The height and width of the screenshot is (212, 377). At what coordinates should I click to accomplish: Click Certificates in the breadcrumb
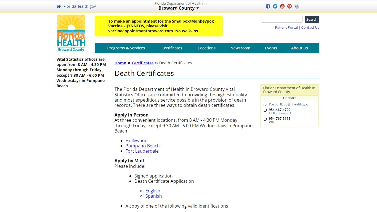pos(142,63)
